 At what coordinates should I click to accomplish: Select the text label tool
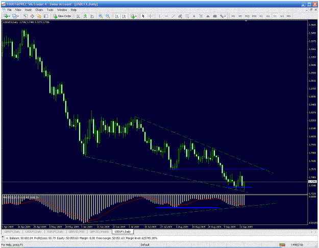(201, 16)
